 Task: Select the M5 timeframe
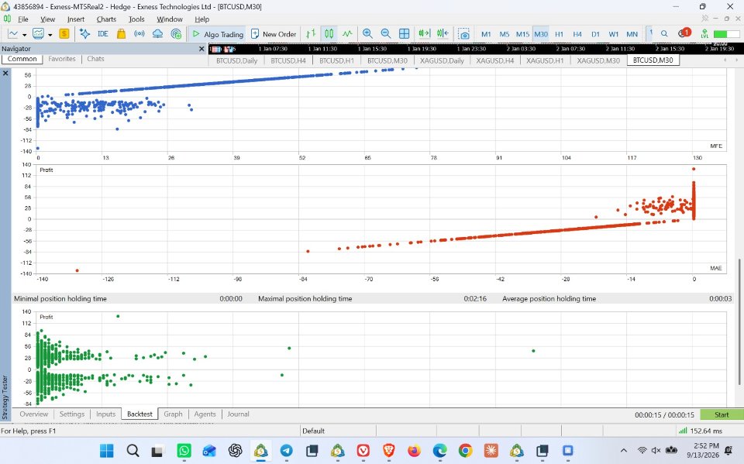pos(504,34)
